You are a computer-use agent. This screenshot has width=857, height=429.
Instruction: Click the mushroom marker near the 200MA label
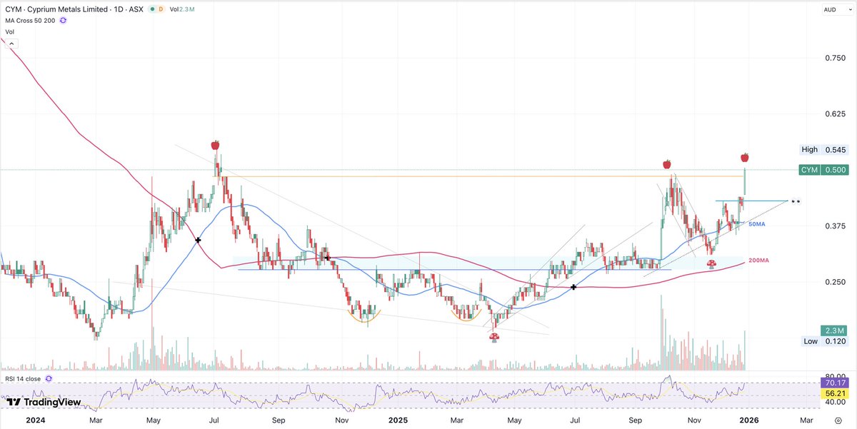coord(711,264)
